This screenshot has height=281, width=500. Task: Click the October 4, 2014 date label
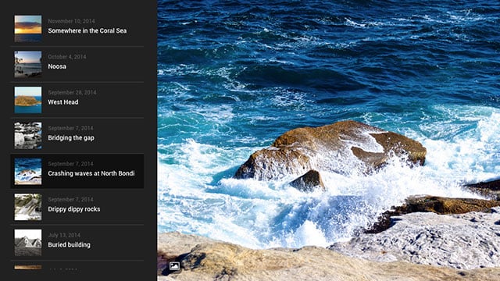(x=67, y=57)
